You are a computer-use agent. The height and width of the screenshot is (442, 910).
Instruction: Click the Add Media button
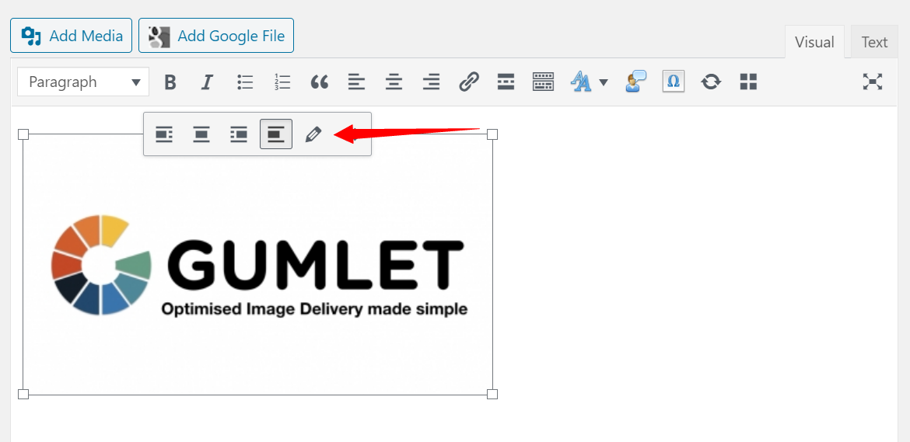click(x=72, y=35)
